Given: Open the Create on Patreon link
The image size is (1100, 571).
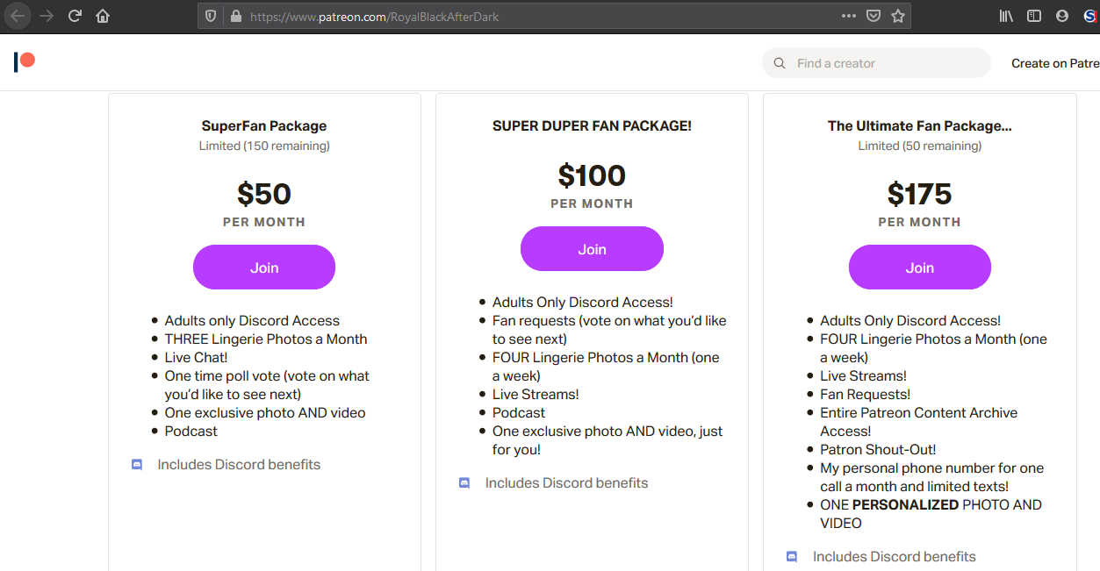Looking at the screenshot, I should [1055, 63].
